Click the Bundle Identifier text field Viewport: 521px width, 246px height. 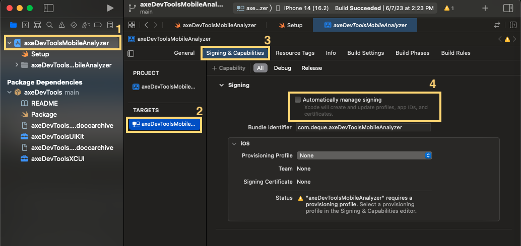pos(363,127)
